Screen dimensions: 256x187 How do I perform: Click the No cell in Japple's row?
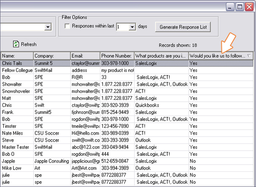[x=221, y=161]
